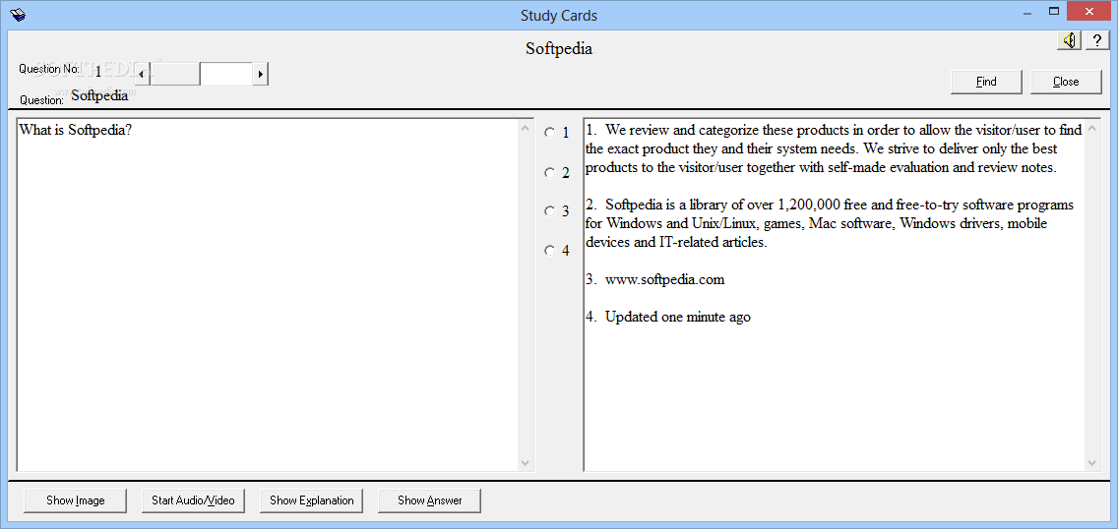Click the Show Image button
The width and height of the screenshot is (1118, 529).
pyautogui.click(x=76, y=500)
